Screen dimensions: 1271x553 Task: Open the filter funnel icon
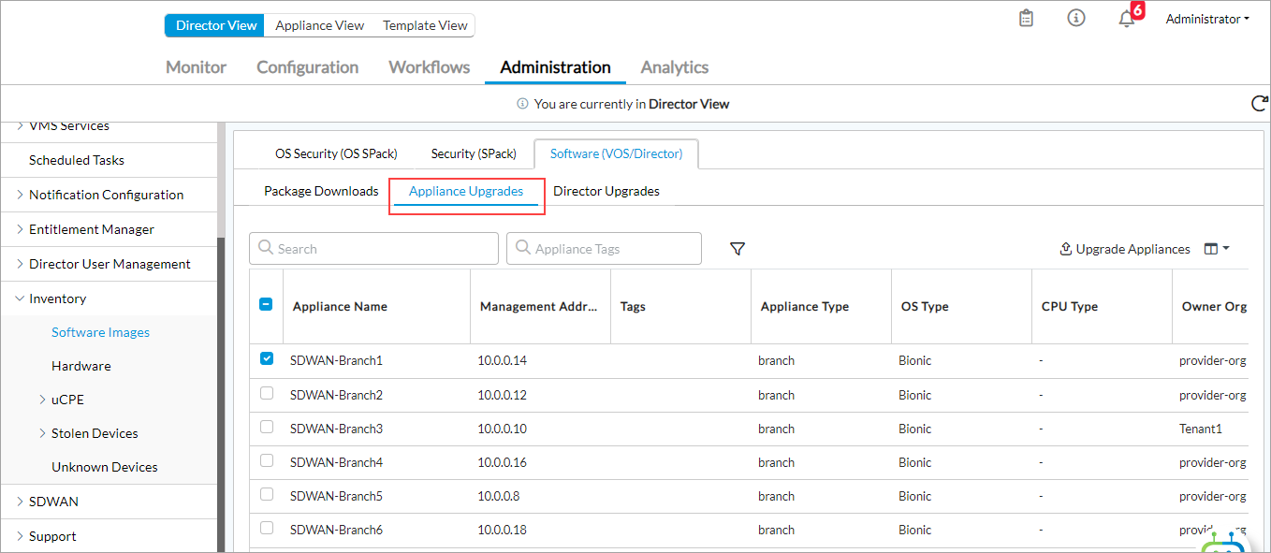pyautogui.click(x=738, y=249)
